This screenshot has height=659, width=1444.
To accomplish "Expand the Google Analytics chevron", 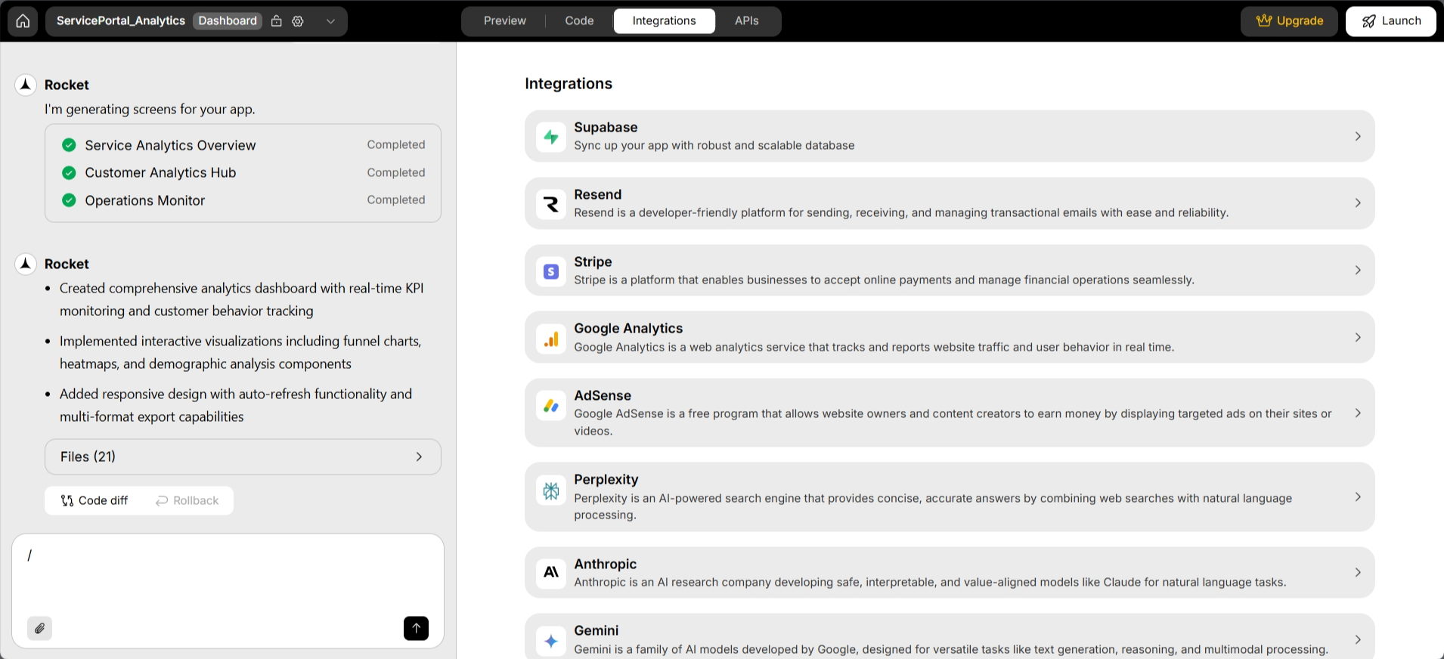I will [1358, 338].
